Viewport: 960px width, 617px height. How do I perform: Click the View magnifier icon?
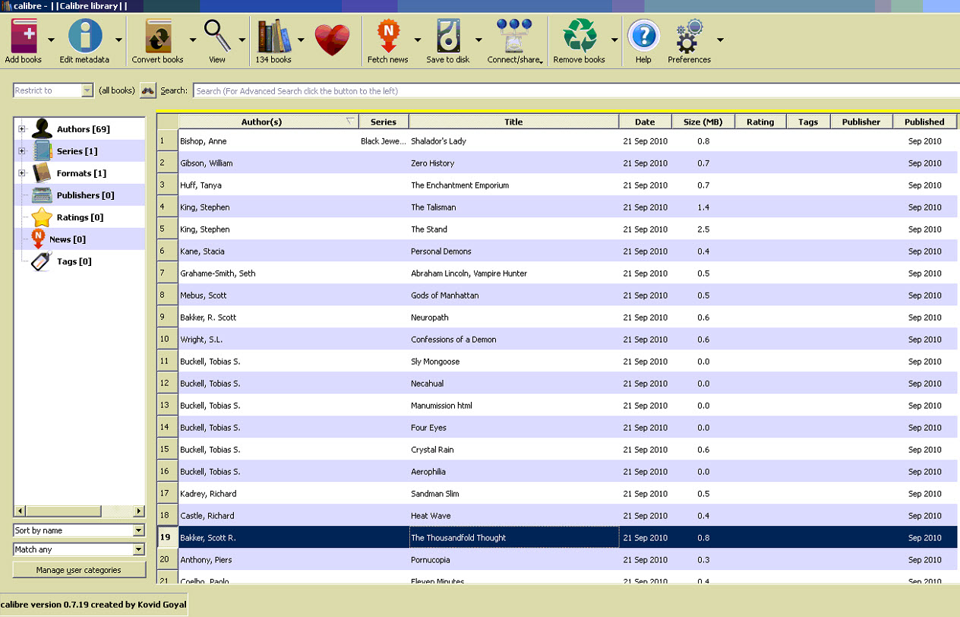(x=217, y=36)
